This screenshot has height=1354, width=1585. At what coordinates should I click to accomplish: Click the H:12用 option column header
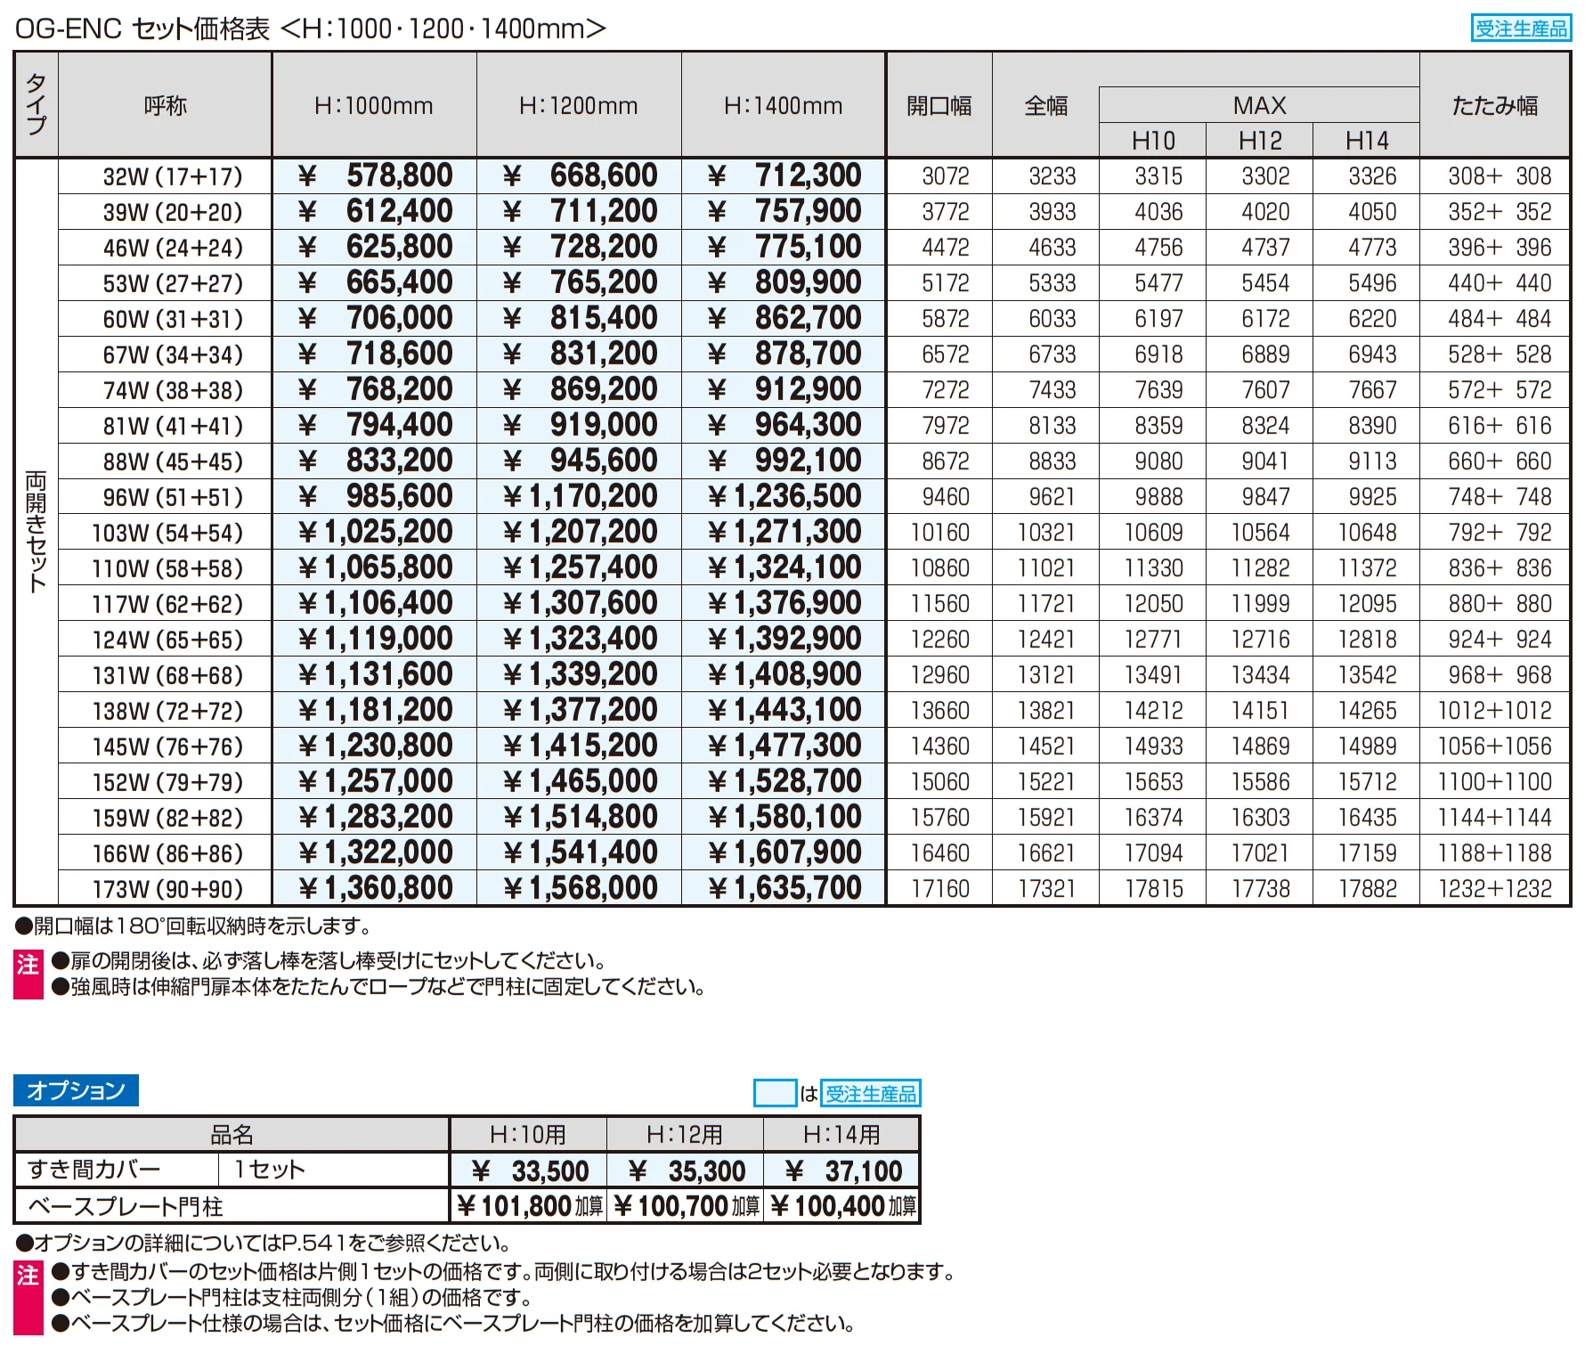point(686,1134)
